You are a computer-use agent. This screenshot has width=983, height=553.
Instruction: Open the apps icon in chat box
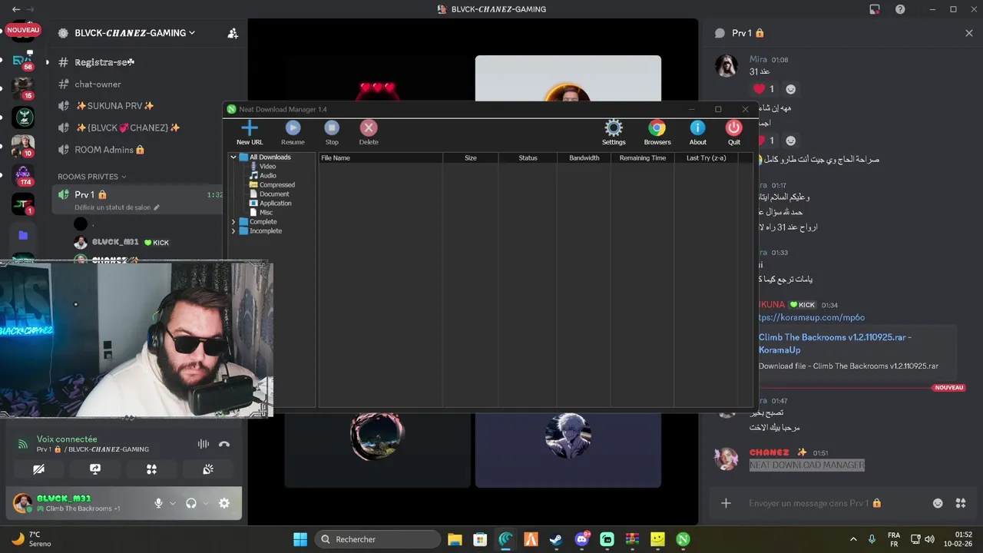coord(961,503)
